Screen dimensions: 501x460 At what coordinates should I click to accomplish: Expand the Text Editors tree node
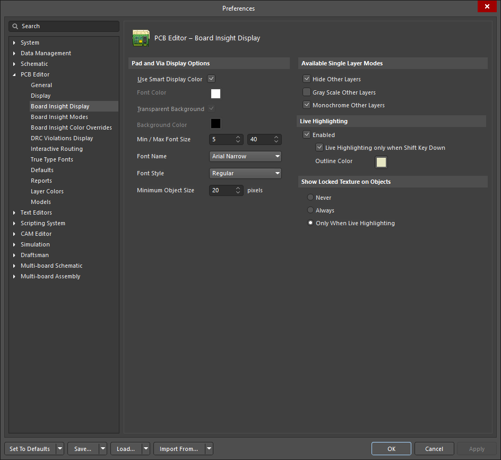pos(14,212)
